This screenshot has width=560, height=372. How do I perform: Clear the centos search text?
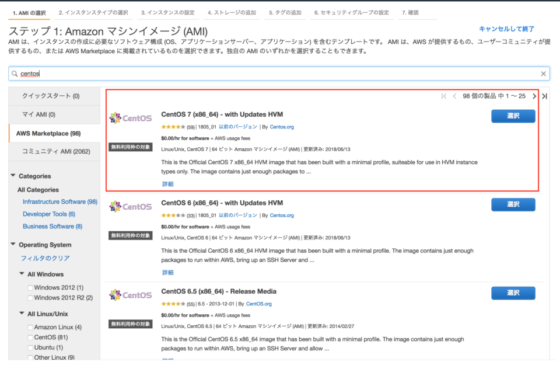[x=543, y=74]
